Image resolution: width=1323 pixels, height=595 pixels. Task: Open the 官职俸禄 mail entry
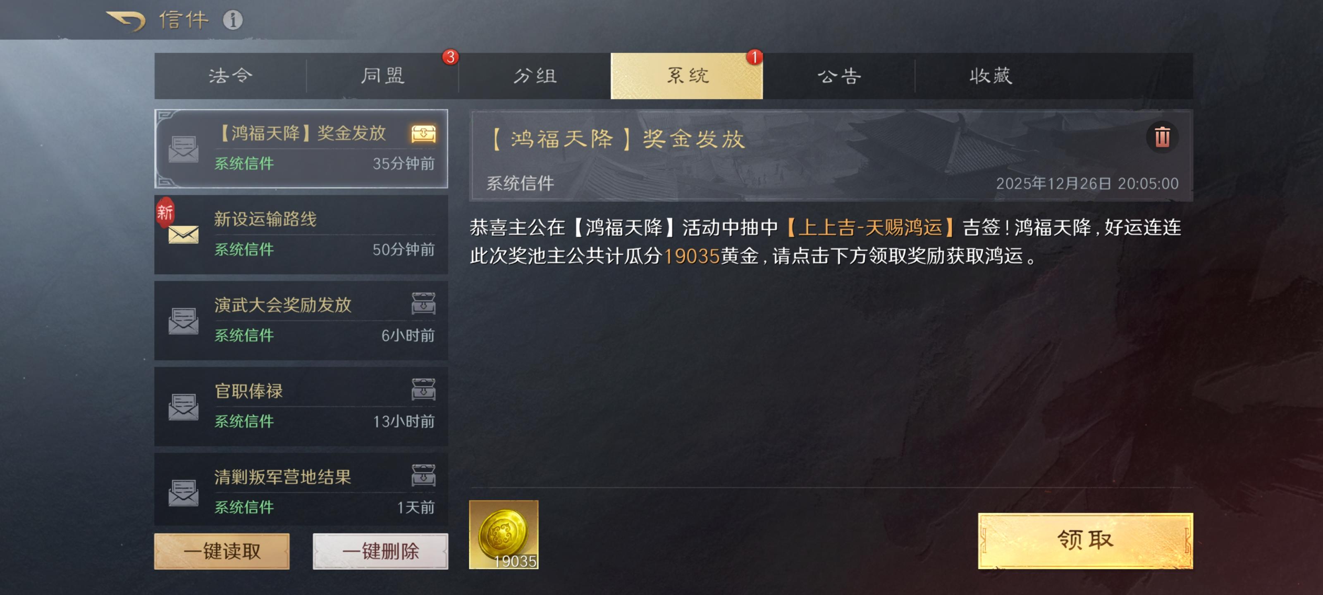pos(301,407)
